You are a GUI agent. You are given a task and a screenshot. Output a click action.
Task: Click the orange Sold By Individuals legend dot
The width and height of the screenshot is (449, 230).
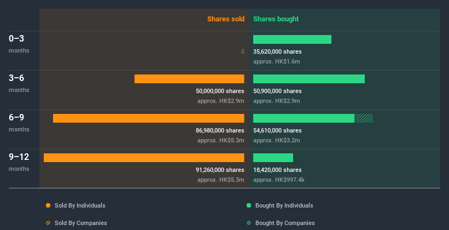(48, 205)
